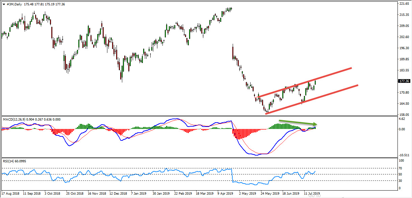Click the RSI(14) indicator label

8,161
